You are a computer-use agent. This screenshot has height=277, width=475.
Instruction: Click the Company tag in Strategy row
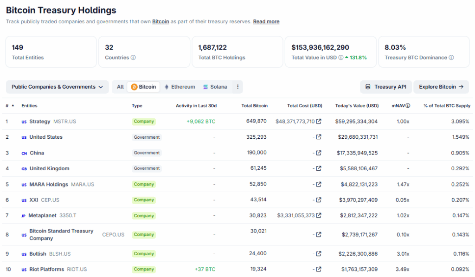pyautogui.click(x=144, y=121)
